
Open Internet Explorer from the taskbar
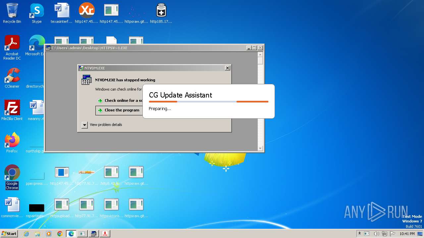coord(26,234)
